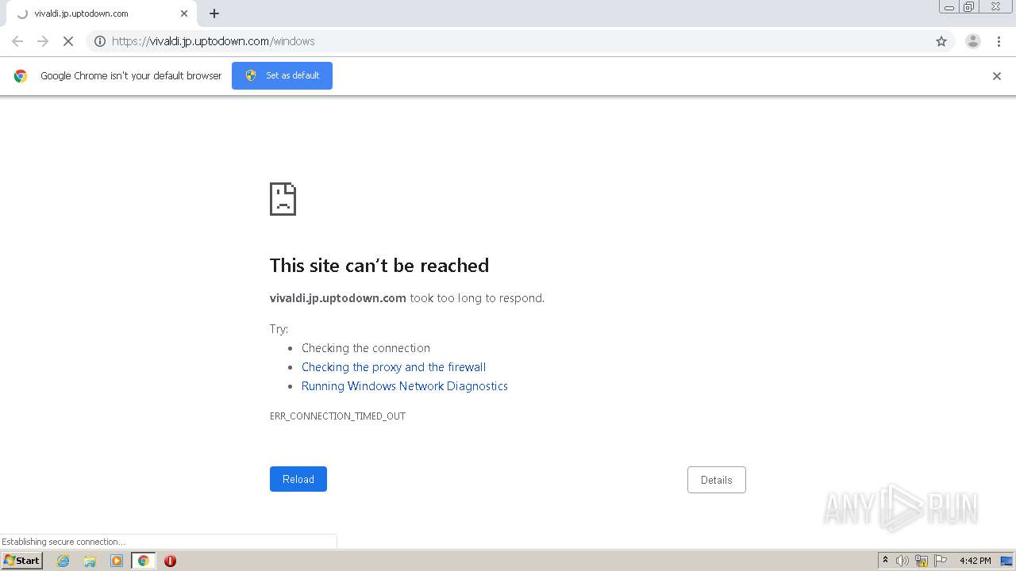View site information icon in address bar
Viewport: 1016px width, 571px height.
100,41
